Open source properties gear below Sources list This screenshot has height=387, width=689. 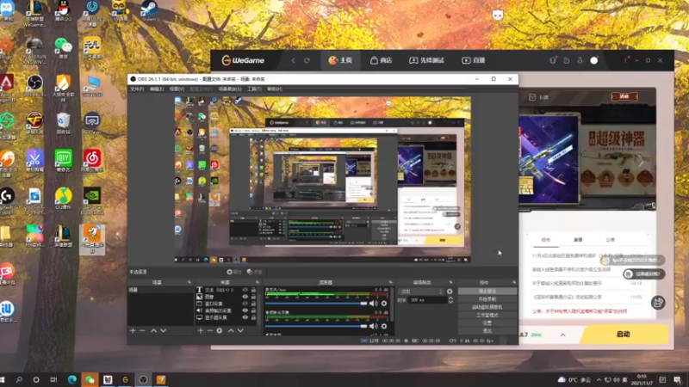coord(220,330)
